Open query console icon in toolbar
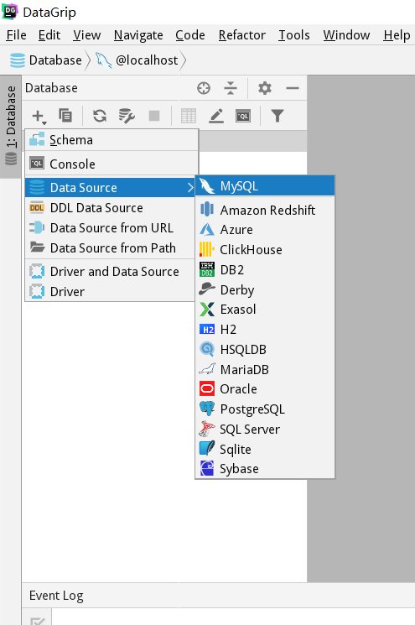Viewport: 415px width, 625px height. [243, 116]
